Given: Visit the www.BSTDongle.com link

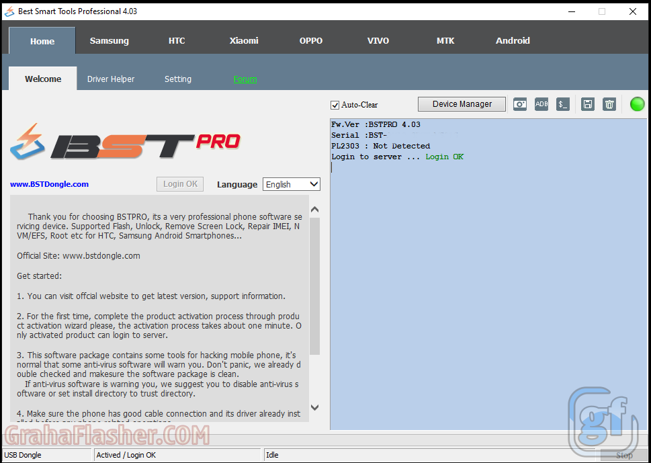Looking at the screenshot, I should pos(50,184).
